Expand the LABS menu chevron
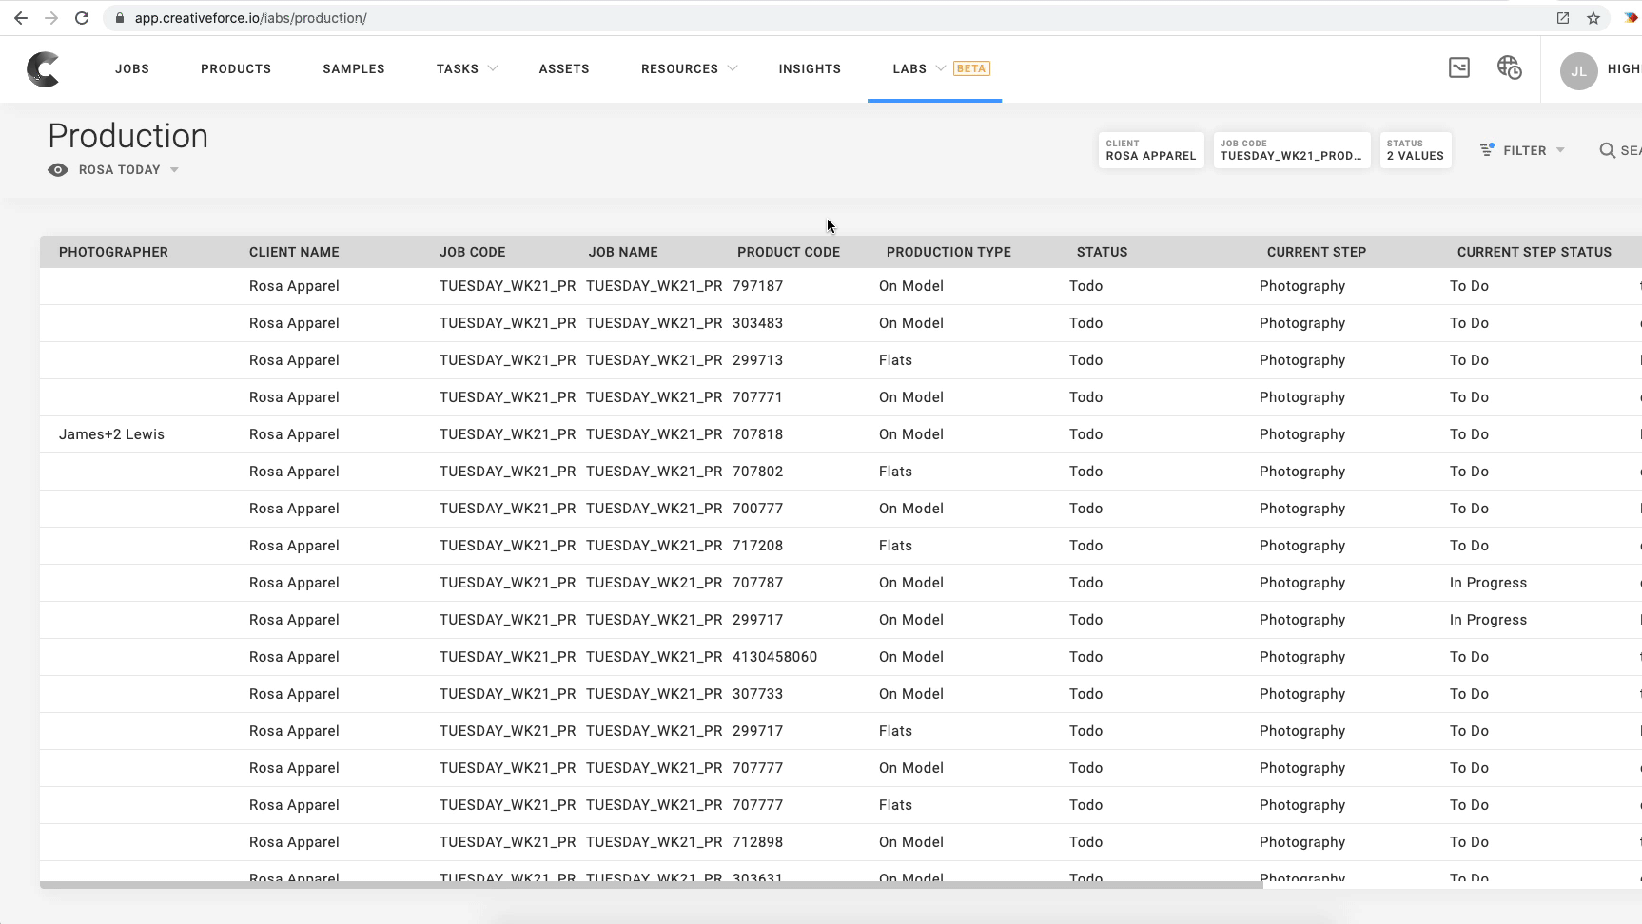Viewport: 1642px width, 924px height. click(x=941, y=68)
